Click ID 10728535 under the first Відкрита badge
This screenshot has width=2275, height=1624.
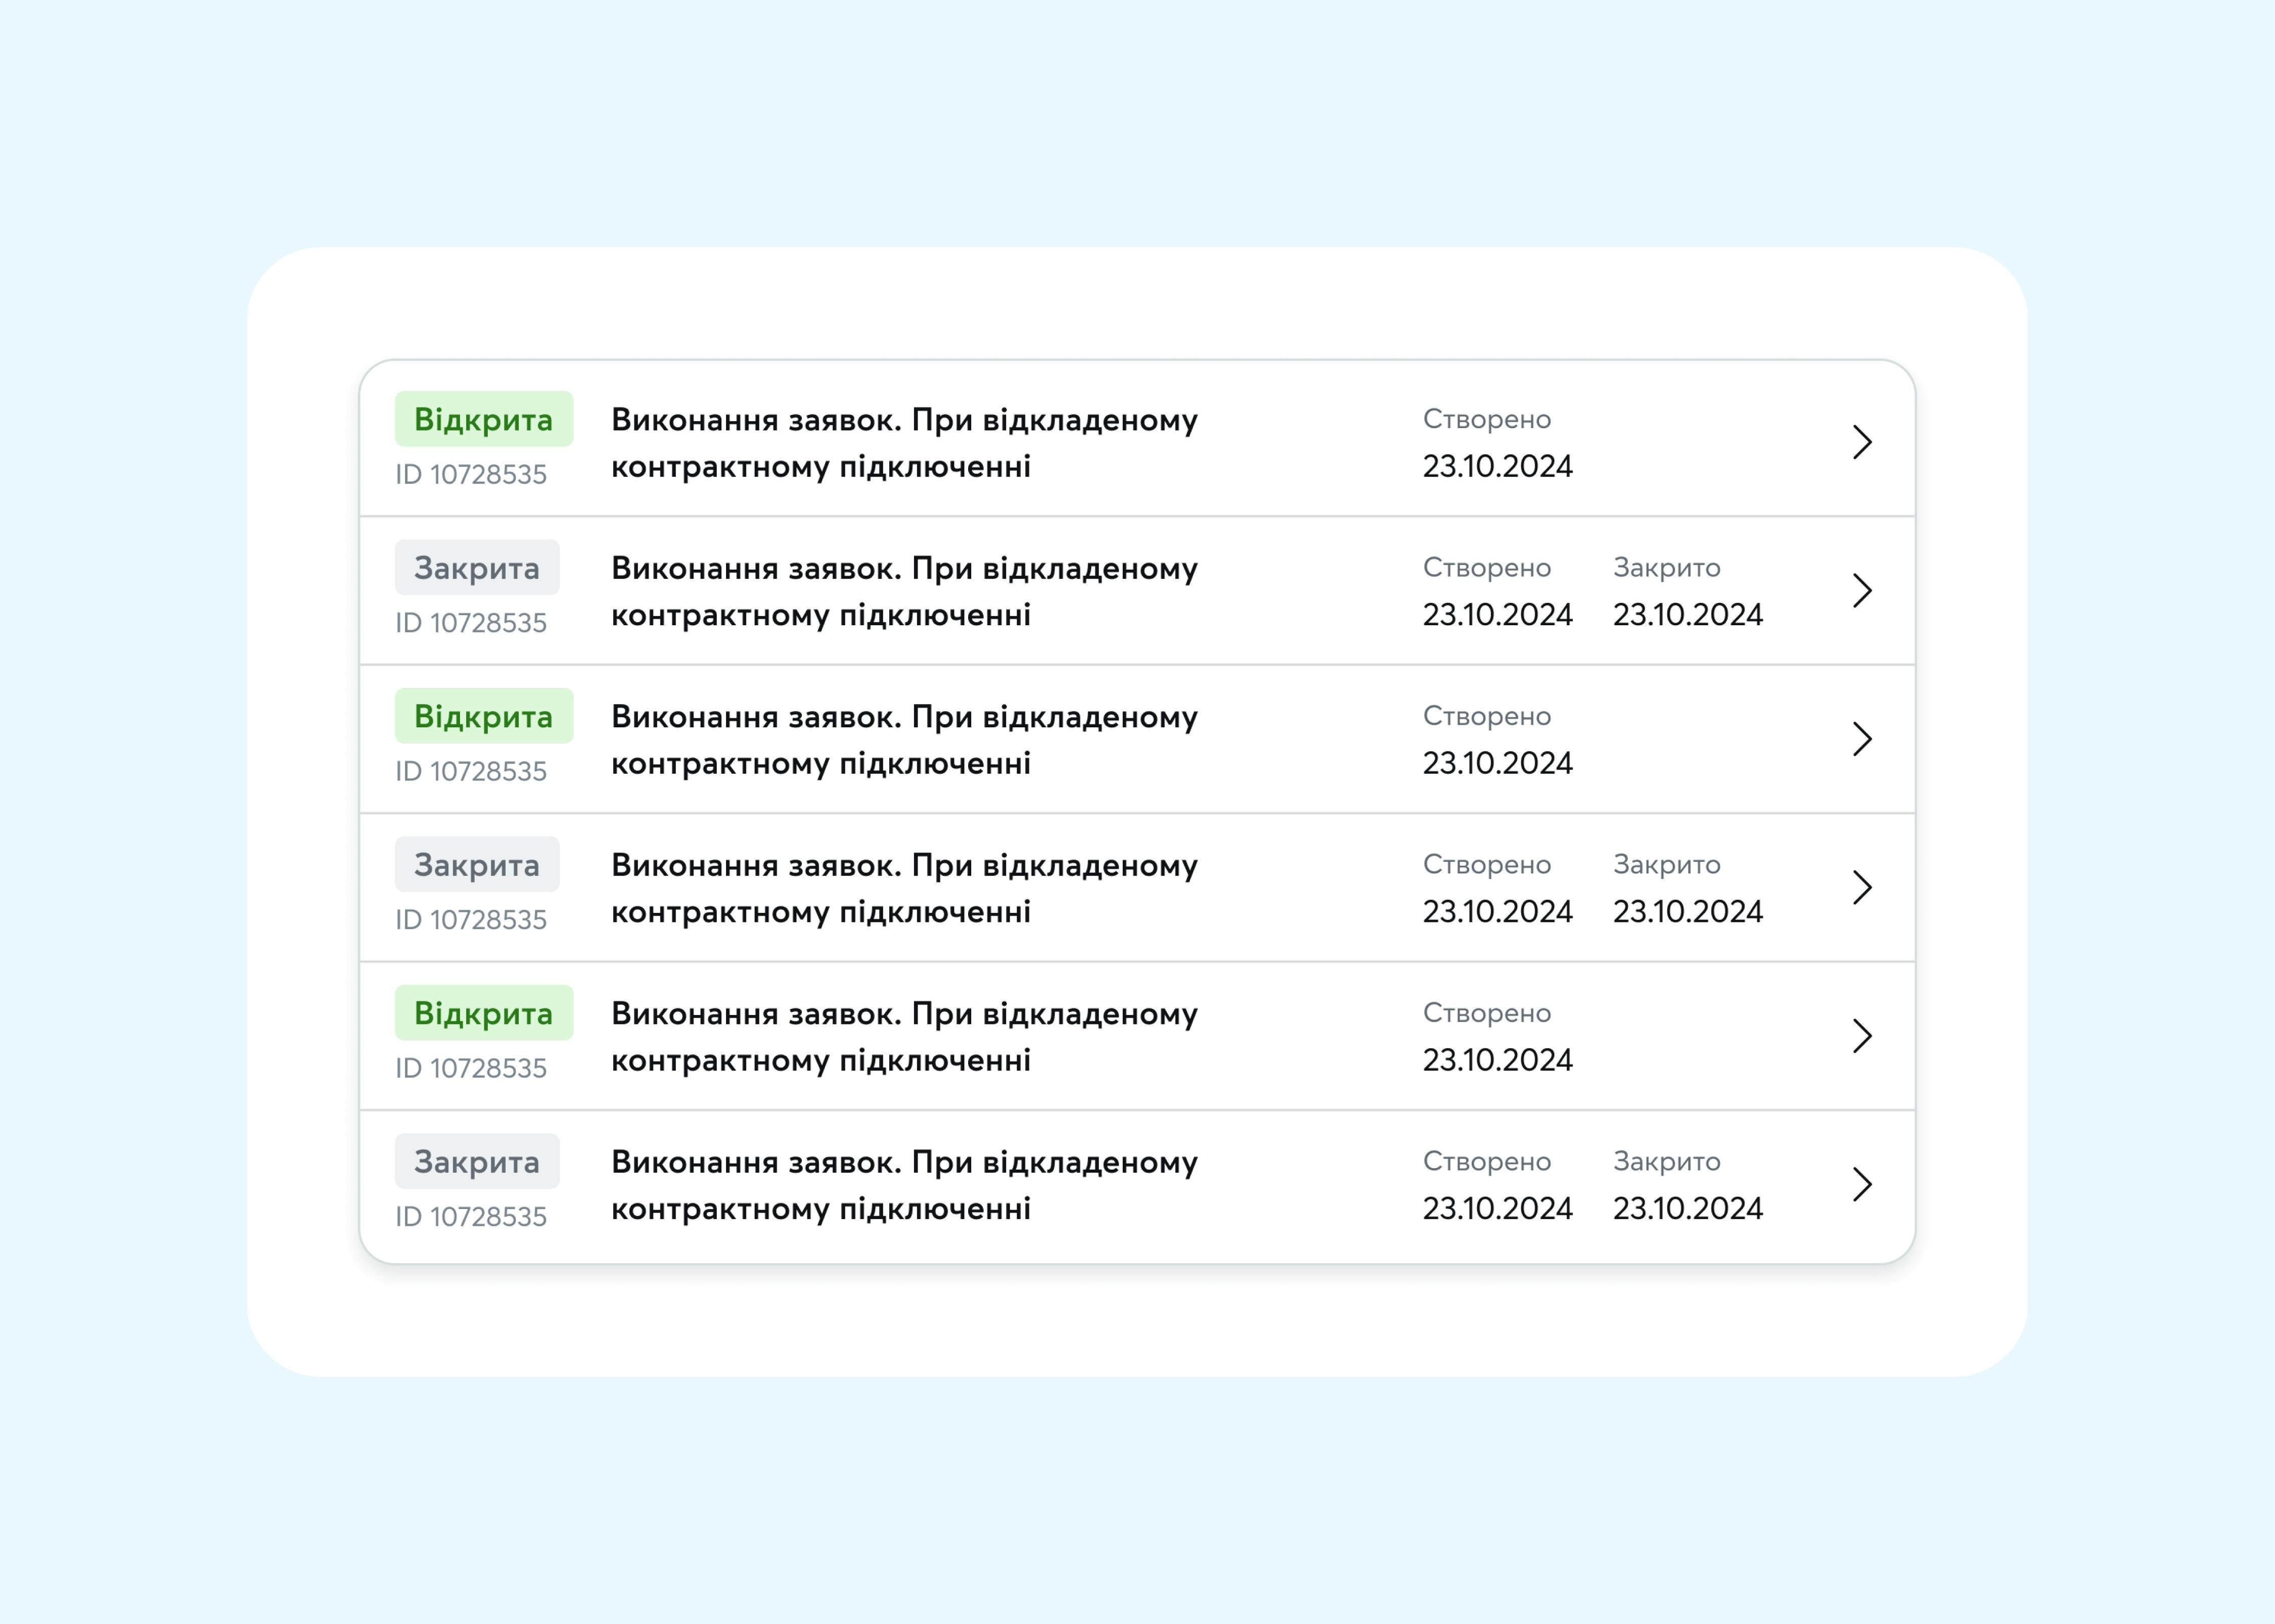470,474
